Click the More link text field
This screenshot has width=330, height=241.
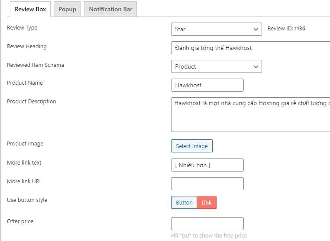(207, 165)
